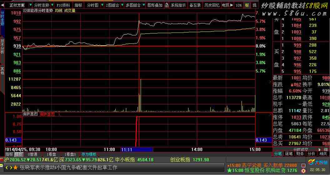
Task: Click the 22:05:30 clock display
Action: [x=317, y=170]
